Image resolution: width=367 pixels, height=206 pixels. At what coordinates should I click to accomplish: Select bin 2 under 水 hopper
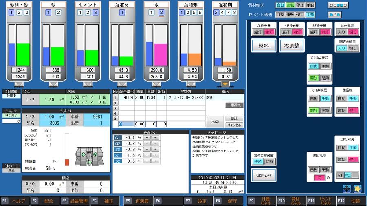(161, 13)
